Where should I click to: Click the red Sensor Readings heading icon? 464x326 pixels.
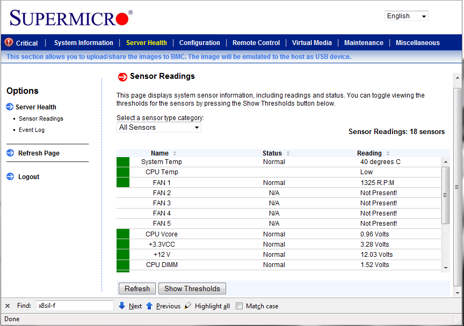[122, 77]
